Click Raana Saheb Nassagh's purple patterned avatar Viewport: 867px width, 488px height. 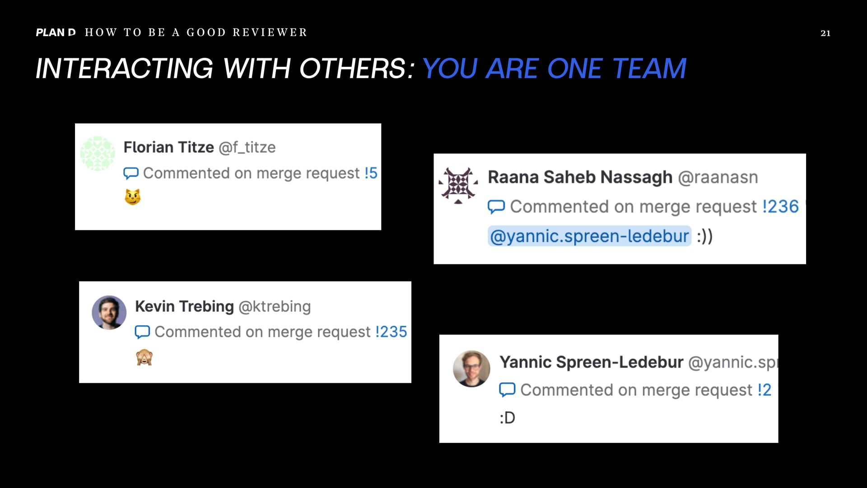point(458,185)
